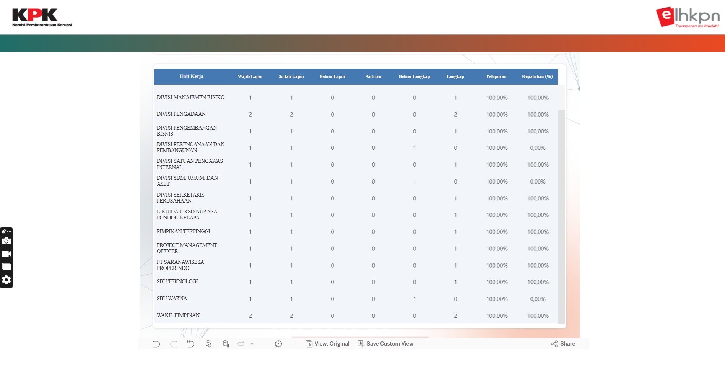Click the Belum Lapor column header
The image size is (725, 377).
332,76
